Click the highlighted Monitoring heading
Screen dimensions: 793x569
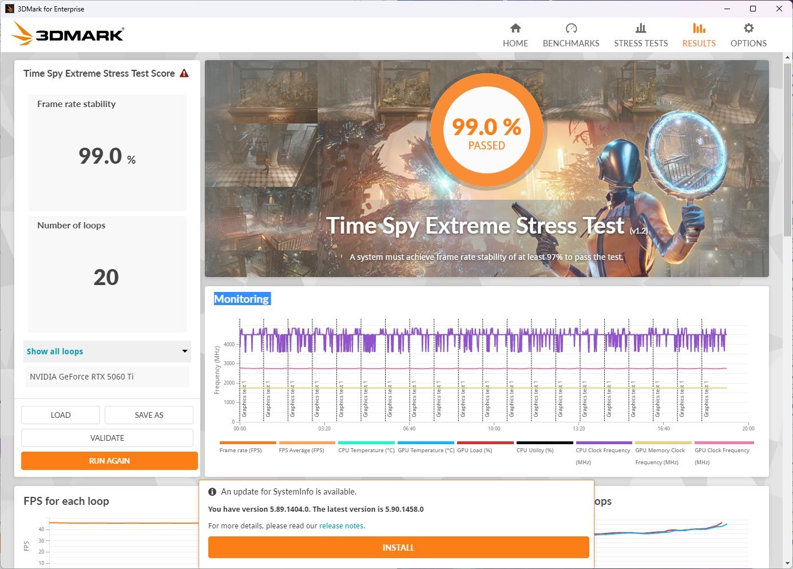point(241,299)
